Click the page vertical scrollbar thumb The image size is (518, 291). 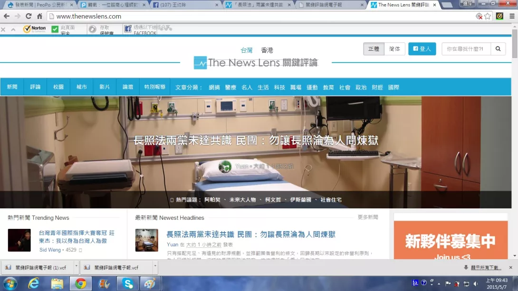click(x=515, y=44)
